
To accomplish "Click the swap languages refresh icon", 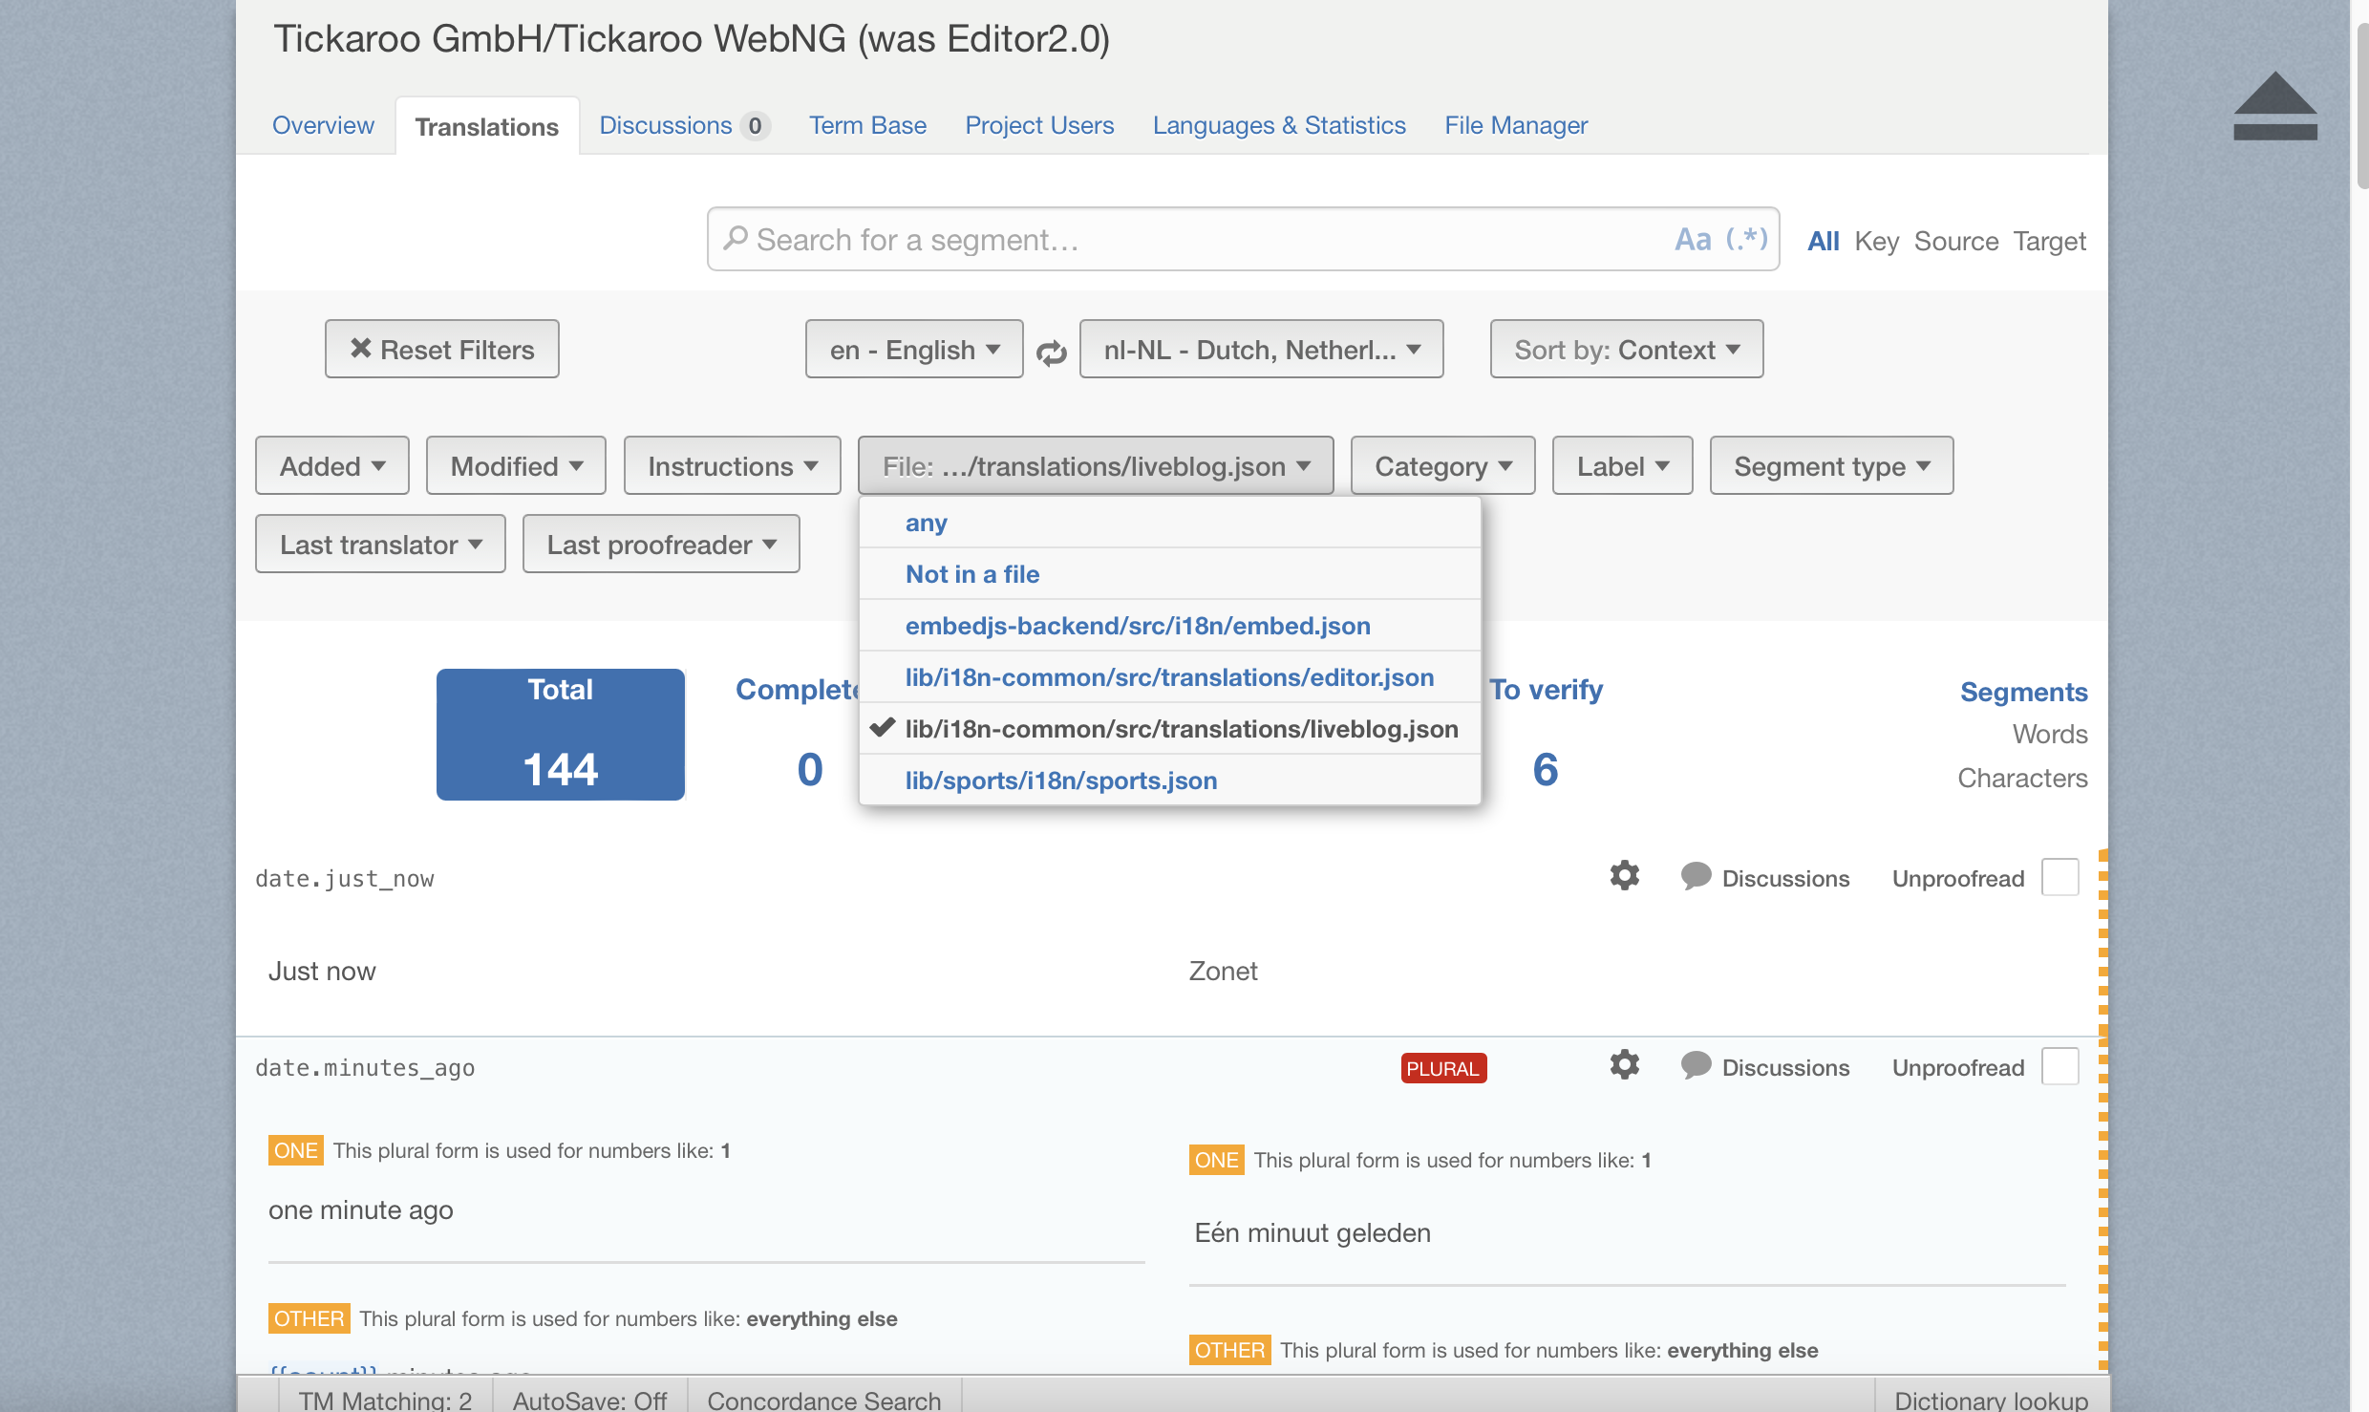I will pos(1051,352).
